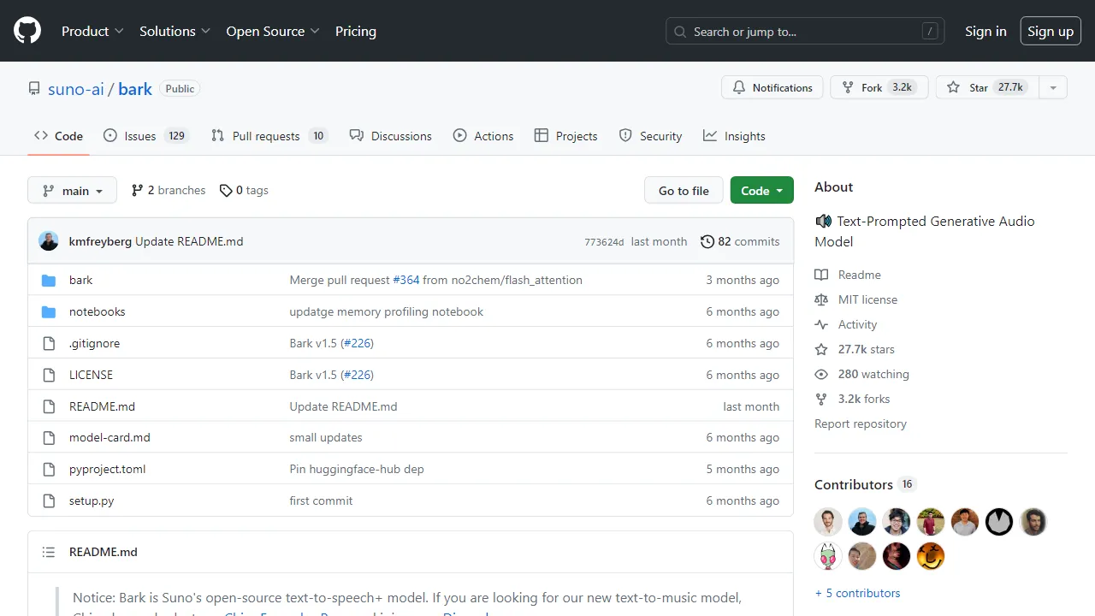Open the MIT license link
Viewport: 1095px width, 616px height.
(856, 299)
